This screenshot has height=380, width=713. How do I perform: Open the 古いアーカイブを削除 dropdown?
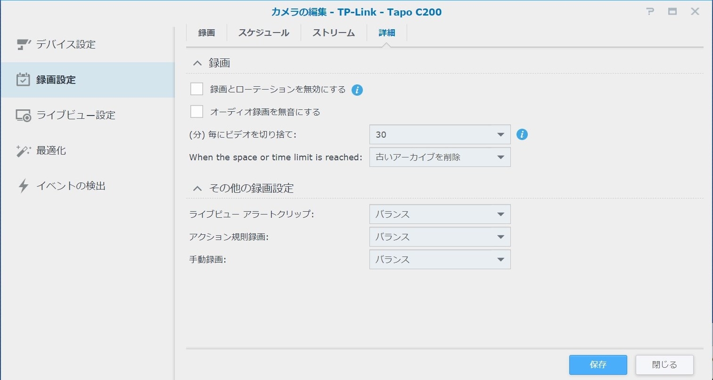coord(440,157)
